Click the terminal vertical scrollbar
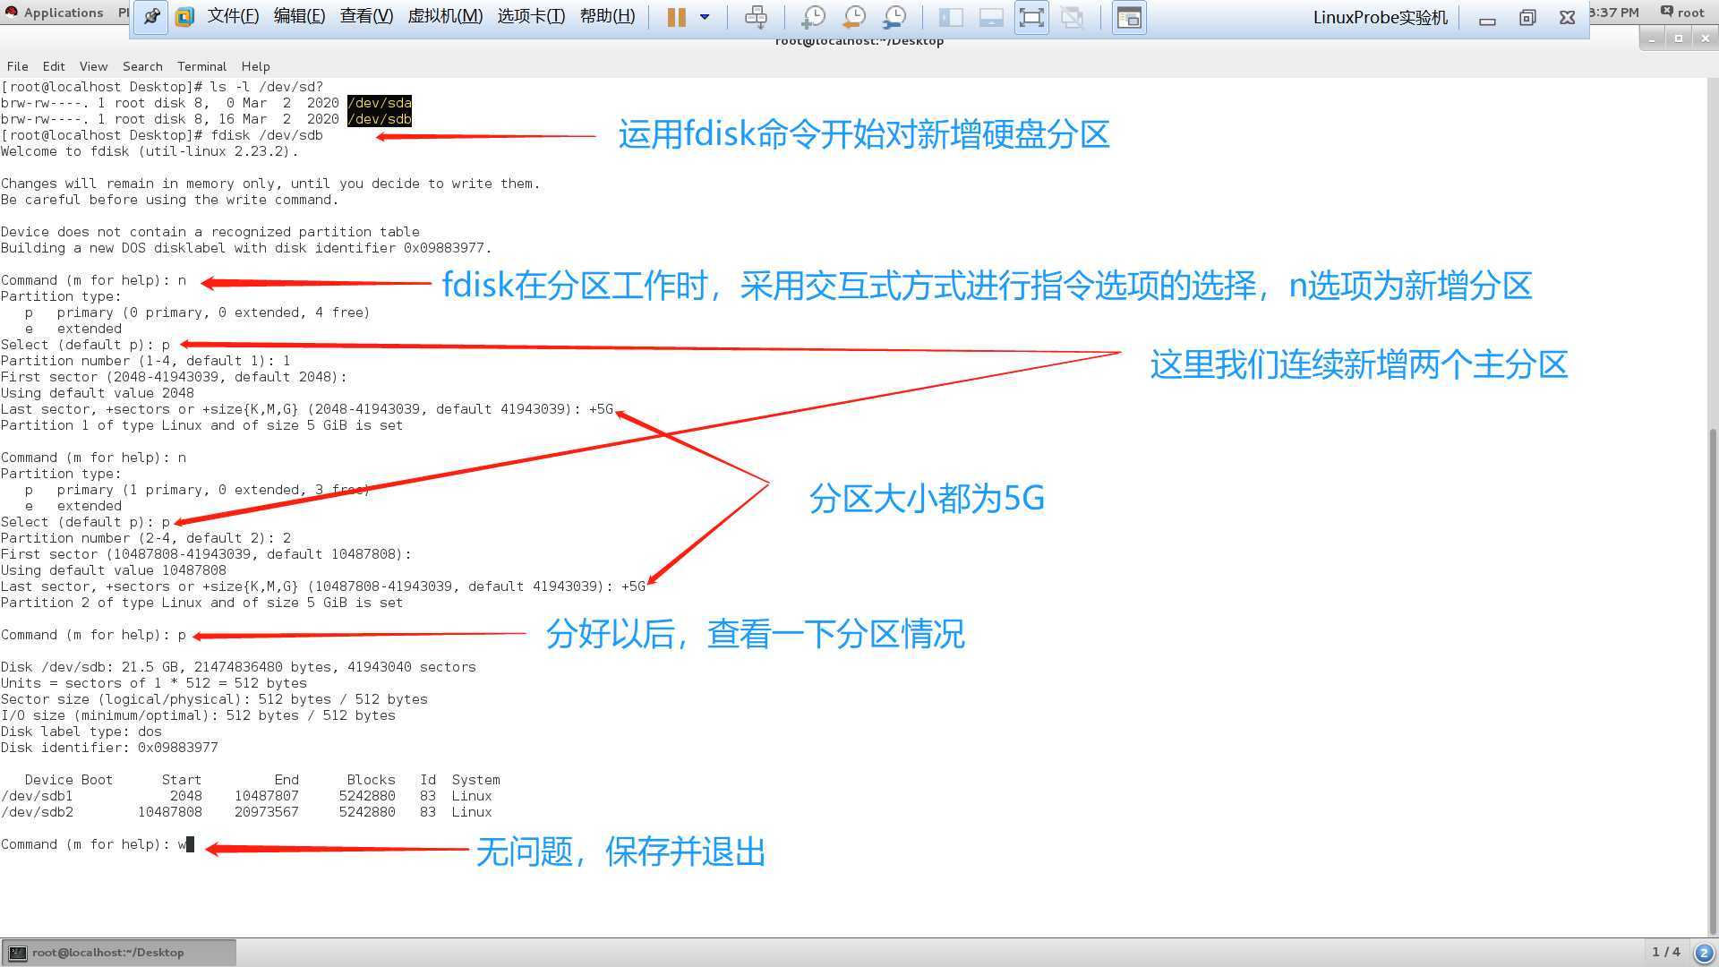The image size is (1719, 967). click(x=1713, y=680)
